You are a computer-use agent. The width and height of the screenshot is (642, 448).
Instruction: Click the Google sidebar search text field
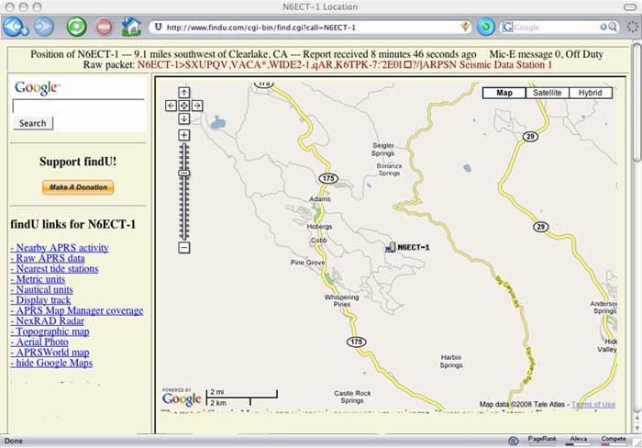[79, 106]
